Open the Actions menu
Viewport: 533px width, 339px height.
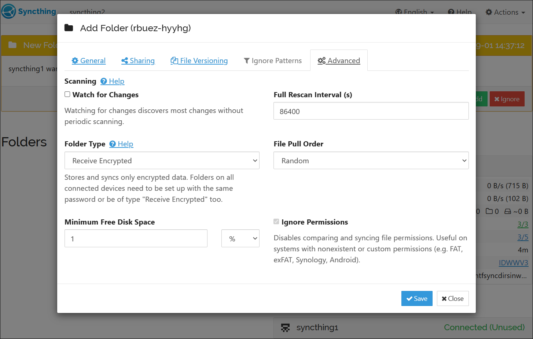506,12
